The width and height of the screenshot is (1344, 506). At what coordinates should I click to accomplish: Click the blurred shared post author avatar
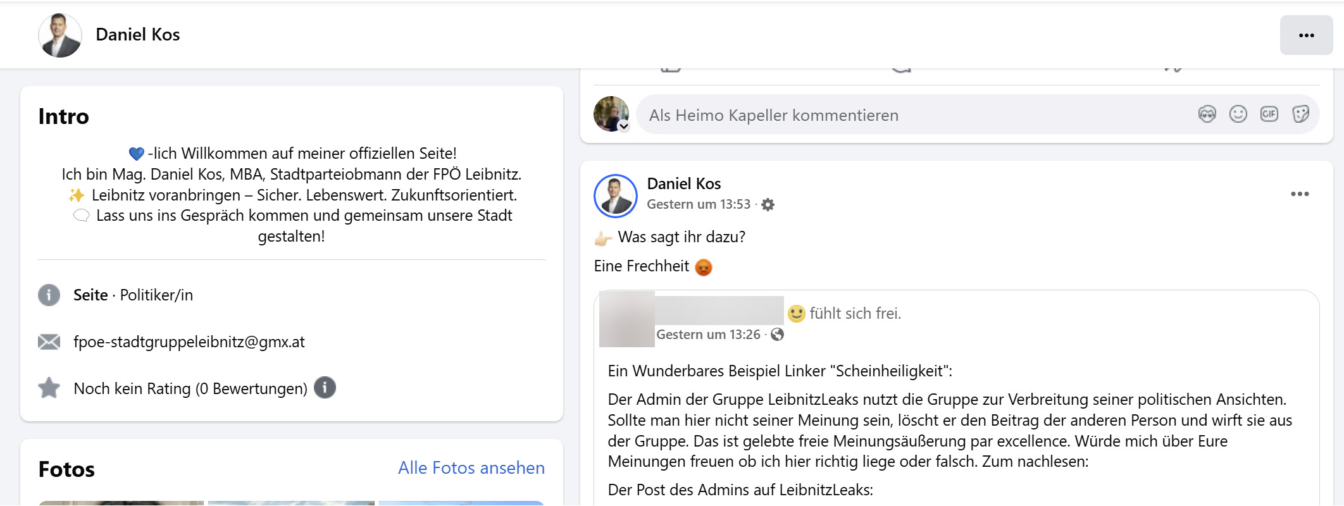pyautogui.click(x=626, y=319)
